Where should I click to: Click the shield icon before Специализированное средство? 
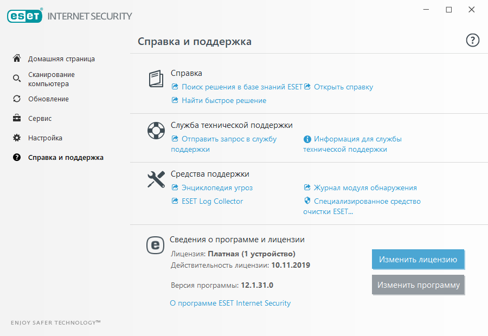(307, 201)
